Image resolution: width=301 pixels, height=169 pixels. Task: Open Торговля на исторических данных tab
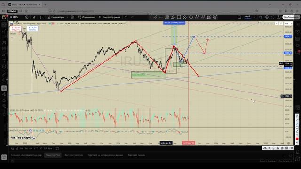coord(105,155)
